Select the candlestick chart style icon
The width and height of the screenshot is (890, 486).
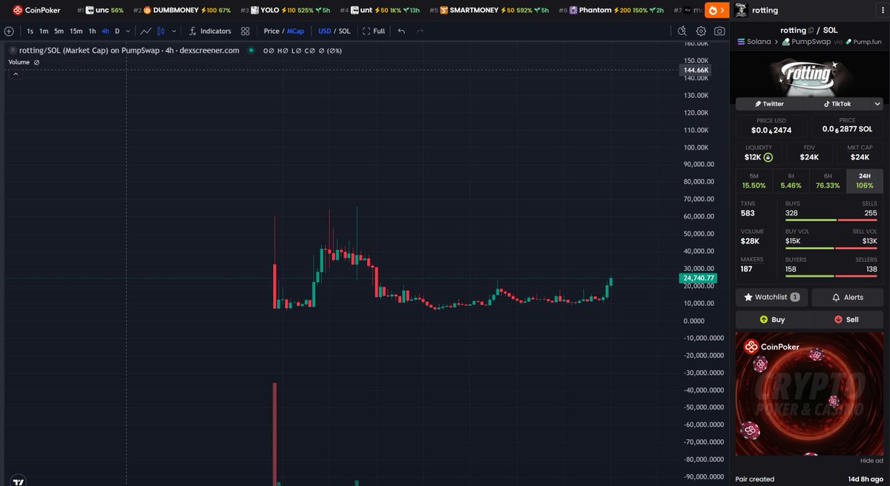click(x=160, y=31)
